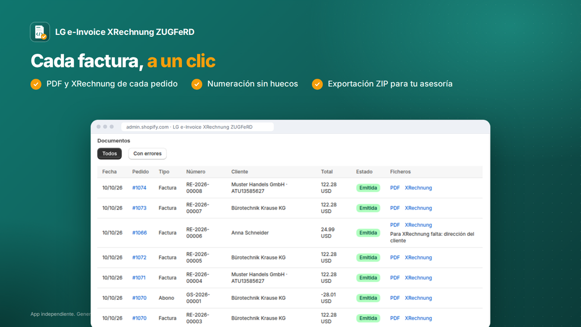Click client Anna Schneider cell

[x=250, y=233]
